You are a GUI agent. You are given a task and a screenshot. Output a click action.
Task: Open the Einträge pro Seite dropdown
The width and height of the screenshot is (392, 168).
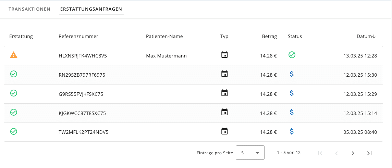click(x=250, y=153)
